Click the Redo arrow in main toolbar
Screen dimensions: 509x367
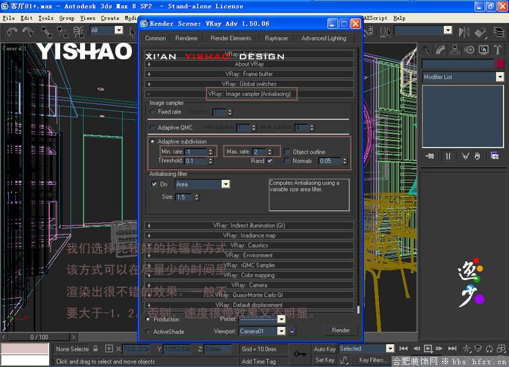28,32
